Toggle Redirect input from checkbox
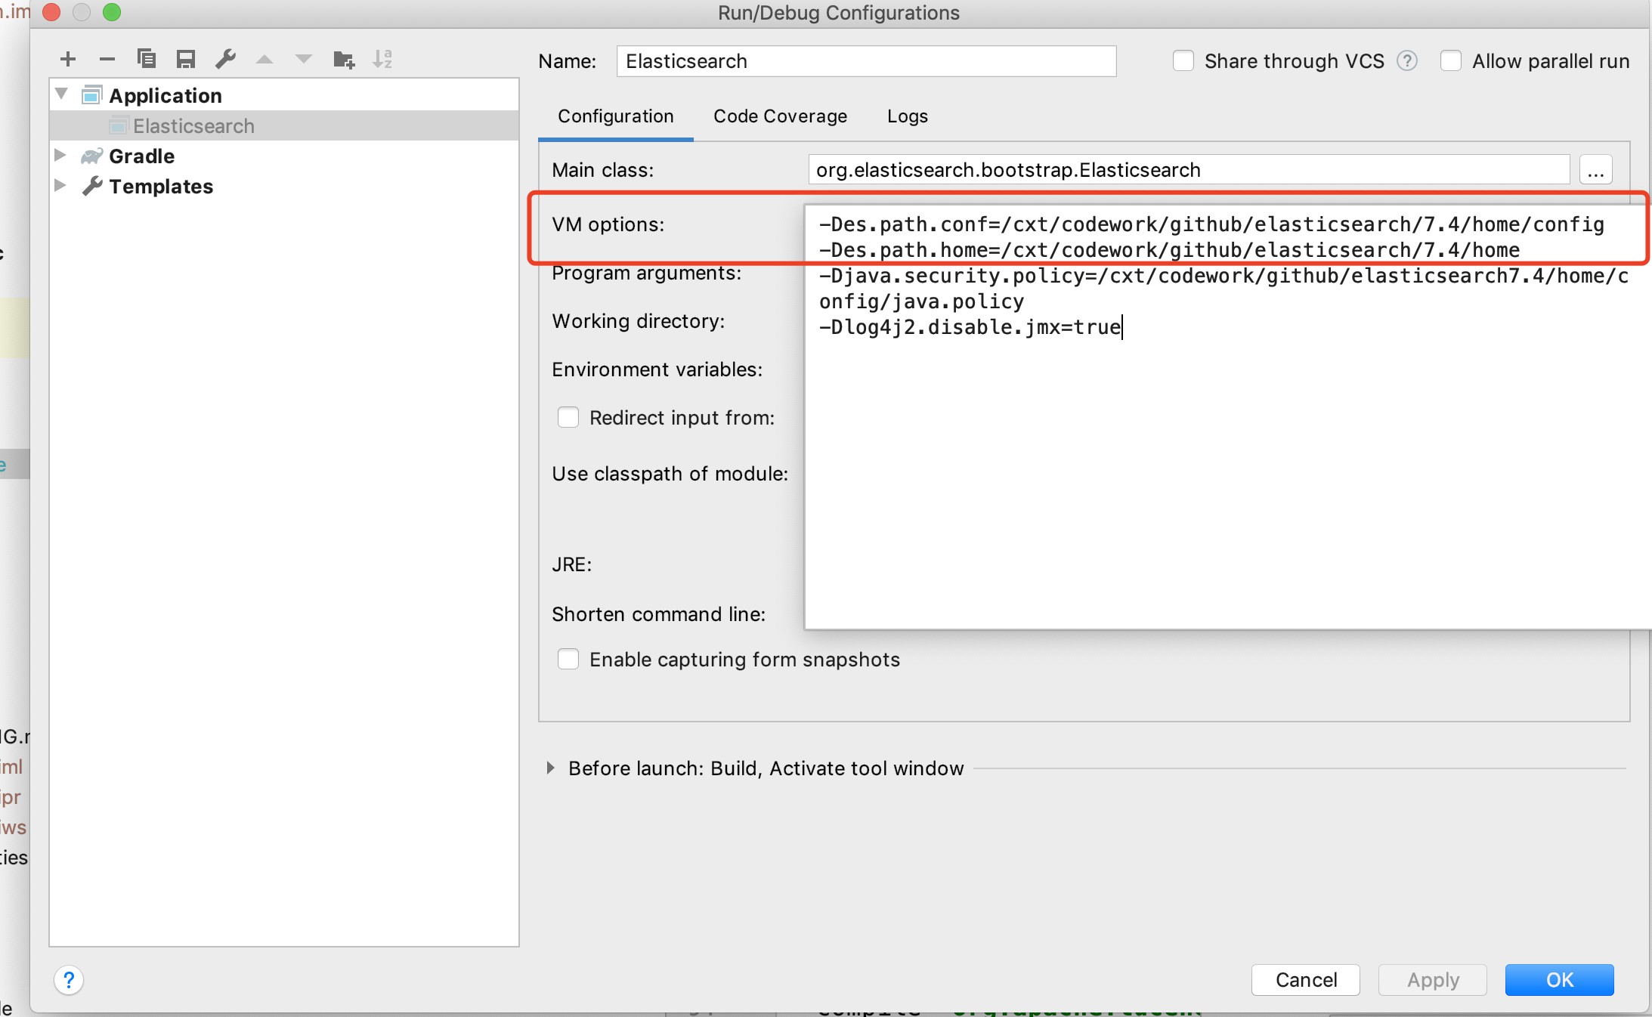 [566, 418]
